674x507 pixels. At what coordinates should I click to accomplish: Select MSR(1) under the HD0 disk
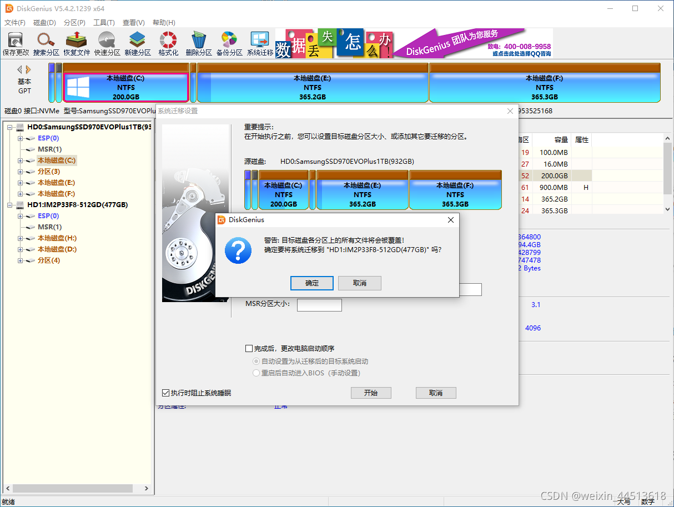[49, 149]
